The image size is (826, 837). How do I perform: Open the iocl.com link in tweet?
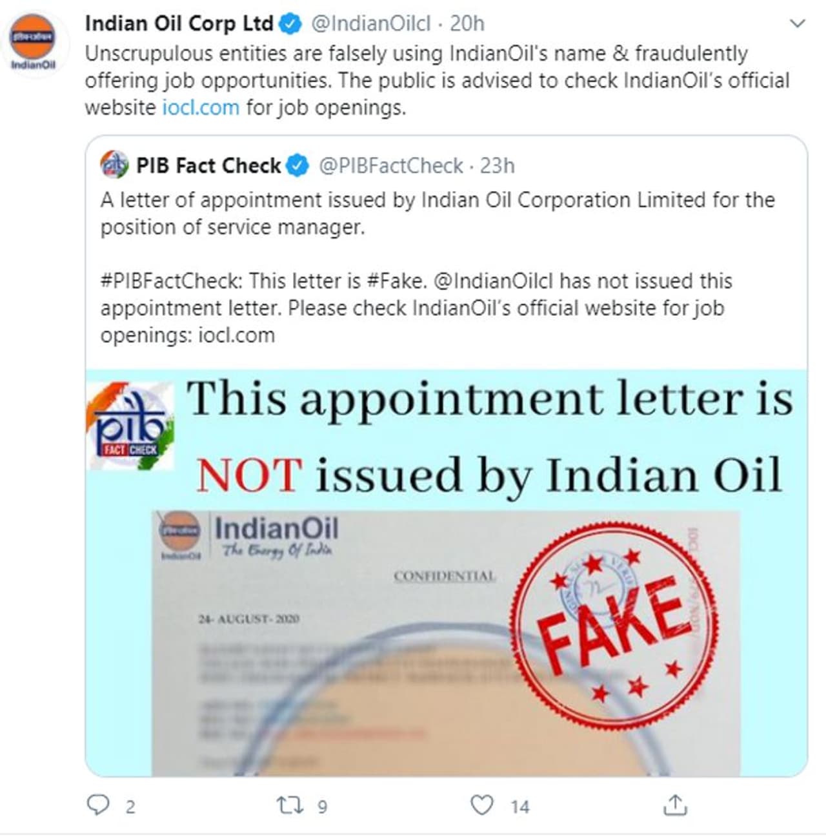pyautogui.click(x=201, y=107)
